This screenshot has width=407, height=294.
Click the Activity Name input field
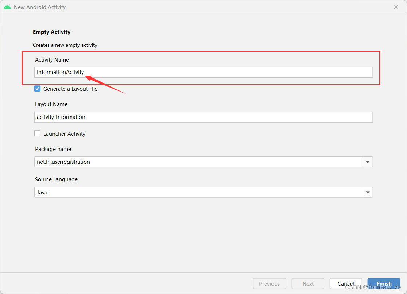point(203,72)
